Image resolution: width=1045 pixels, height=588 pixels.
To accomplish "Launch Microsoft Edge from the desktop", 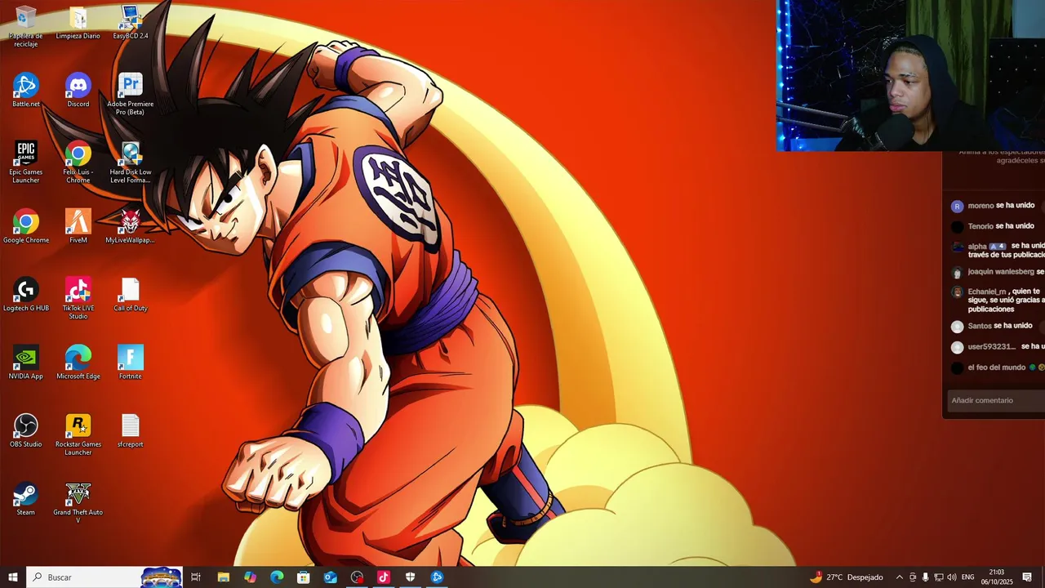I will [x=78, y=362].
